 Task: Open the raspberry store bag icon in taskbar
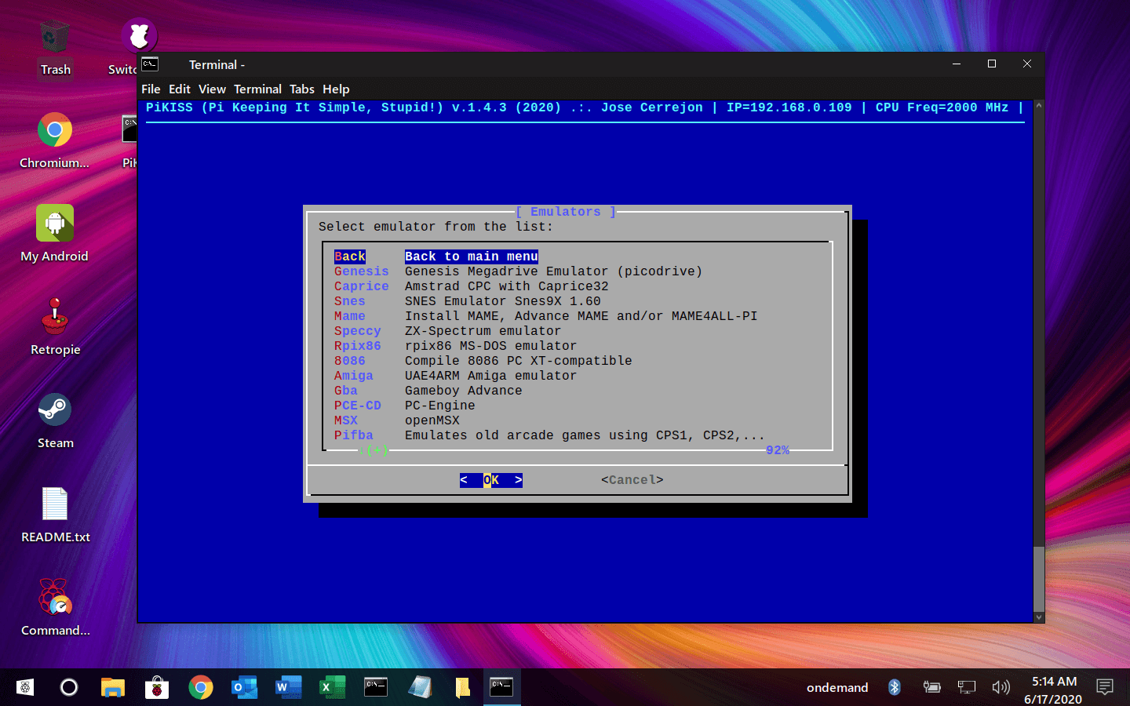pyautogui.click(x=157, y=687)
